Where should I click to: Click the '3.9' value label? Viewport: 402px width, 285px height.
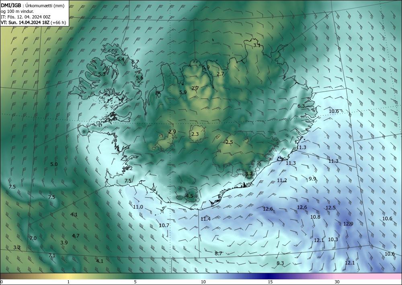click(x=64, y=242)
